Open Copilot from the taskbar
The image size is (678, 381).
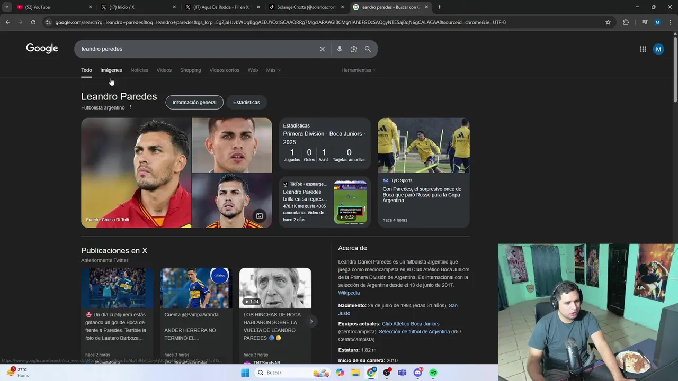click(x=340, y=373)
